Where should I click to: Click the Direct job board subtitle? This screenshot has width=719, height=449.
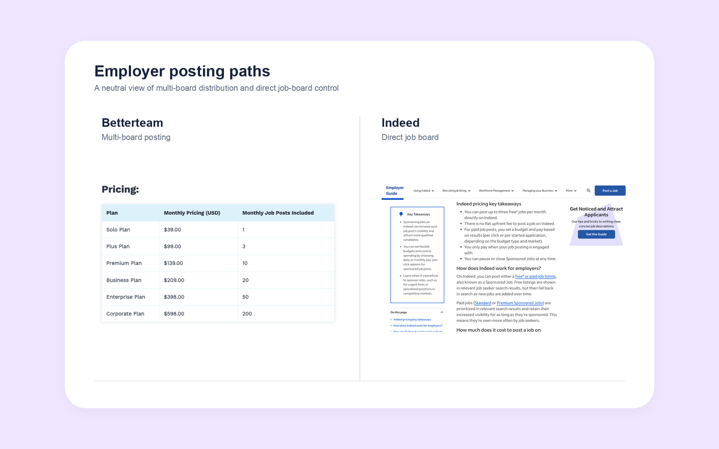(x=410, y=137)
